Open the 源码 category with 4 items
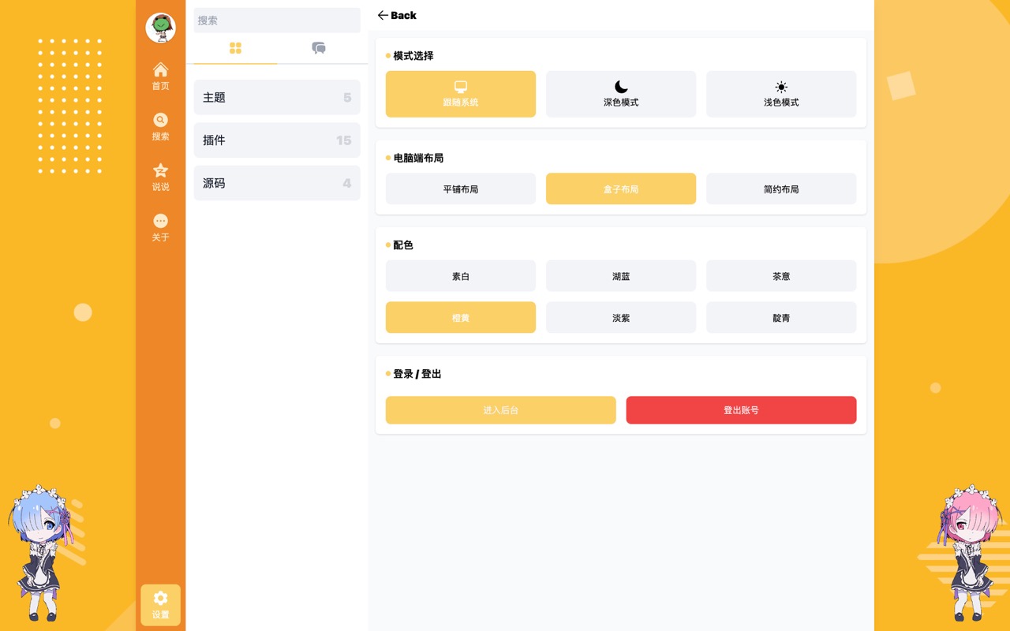 coord(277,182)
